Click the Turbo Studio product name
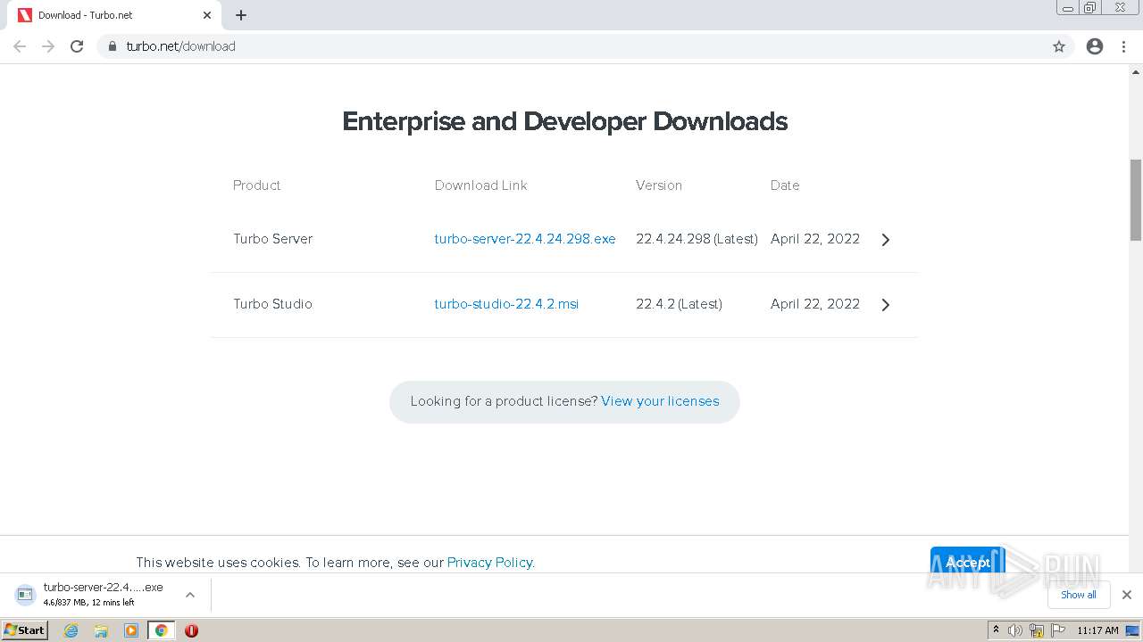This screenshot has height=642, width=1143. click(x=272, y=304)
